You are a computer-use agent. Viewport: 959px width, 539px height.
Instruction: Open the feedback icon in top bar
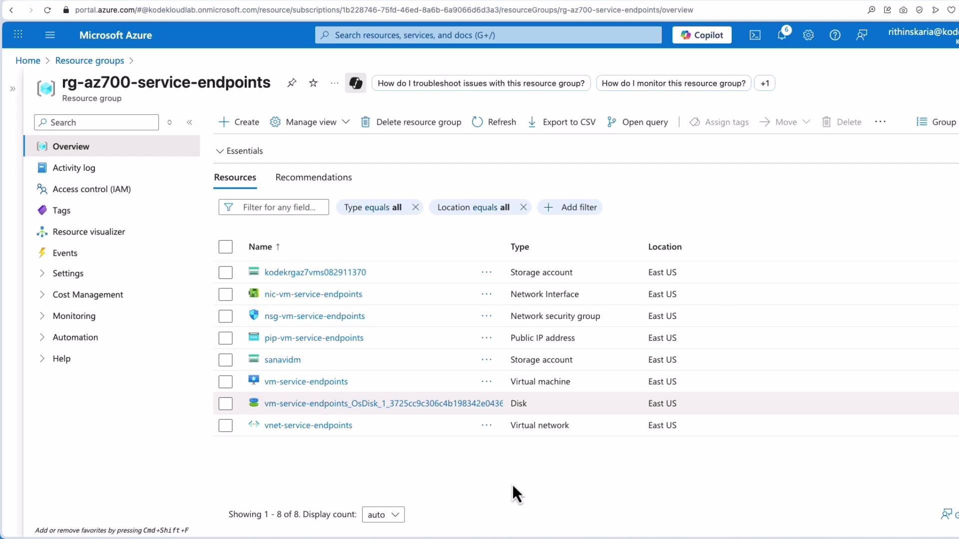[x=862, y=35]
